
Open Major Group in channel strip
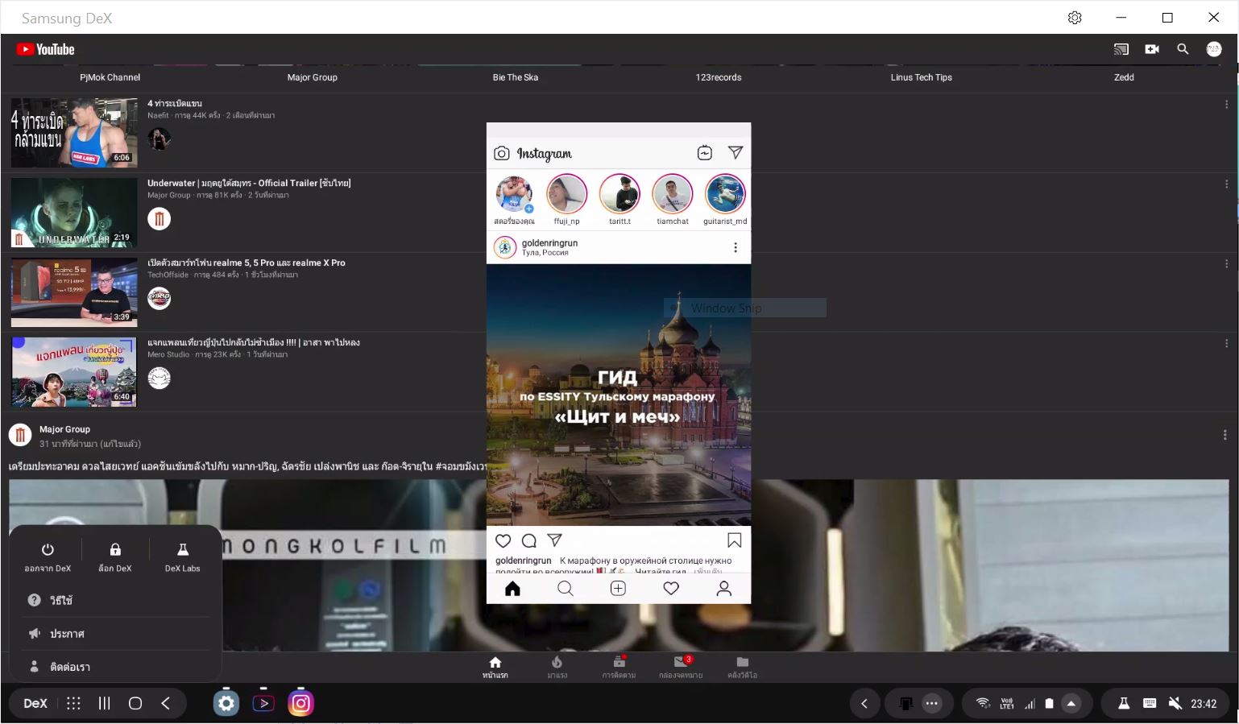[x=313, y=77]
